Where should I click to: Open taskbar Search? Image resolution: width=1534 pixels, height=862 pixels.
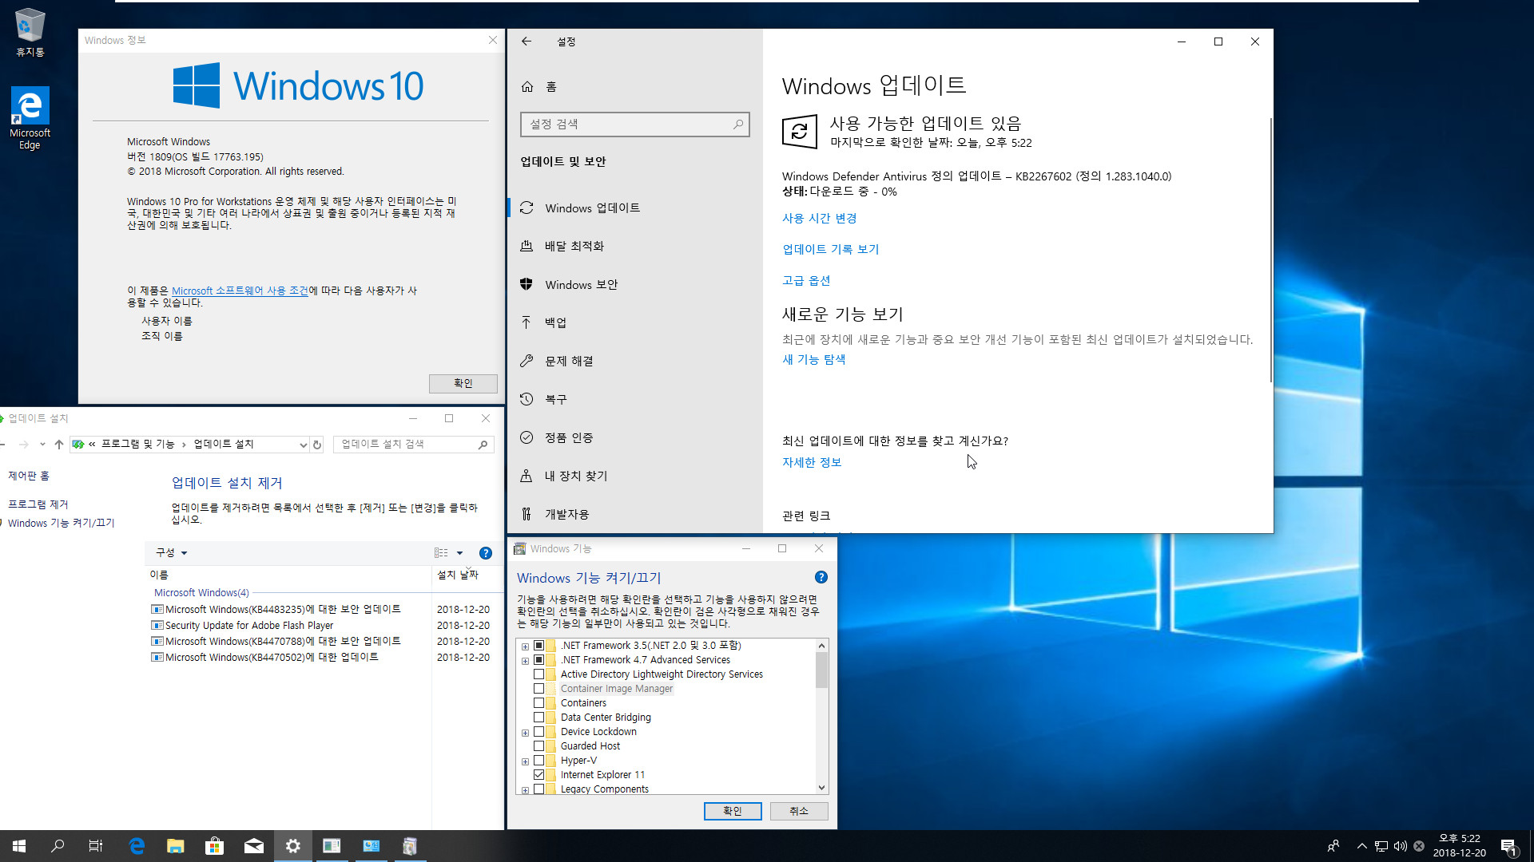(58, 846)
